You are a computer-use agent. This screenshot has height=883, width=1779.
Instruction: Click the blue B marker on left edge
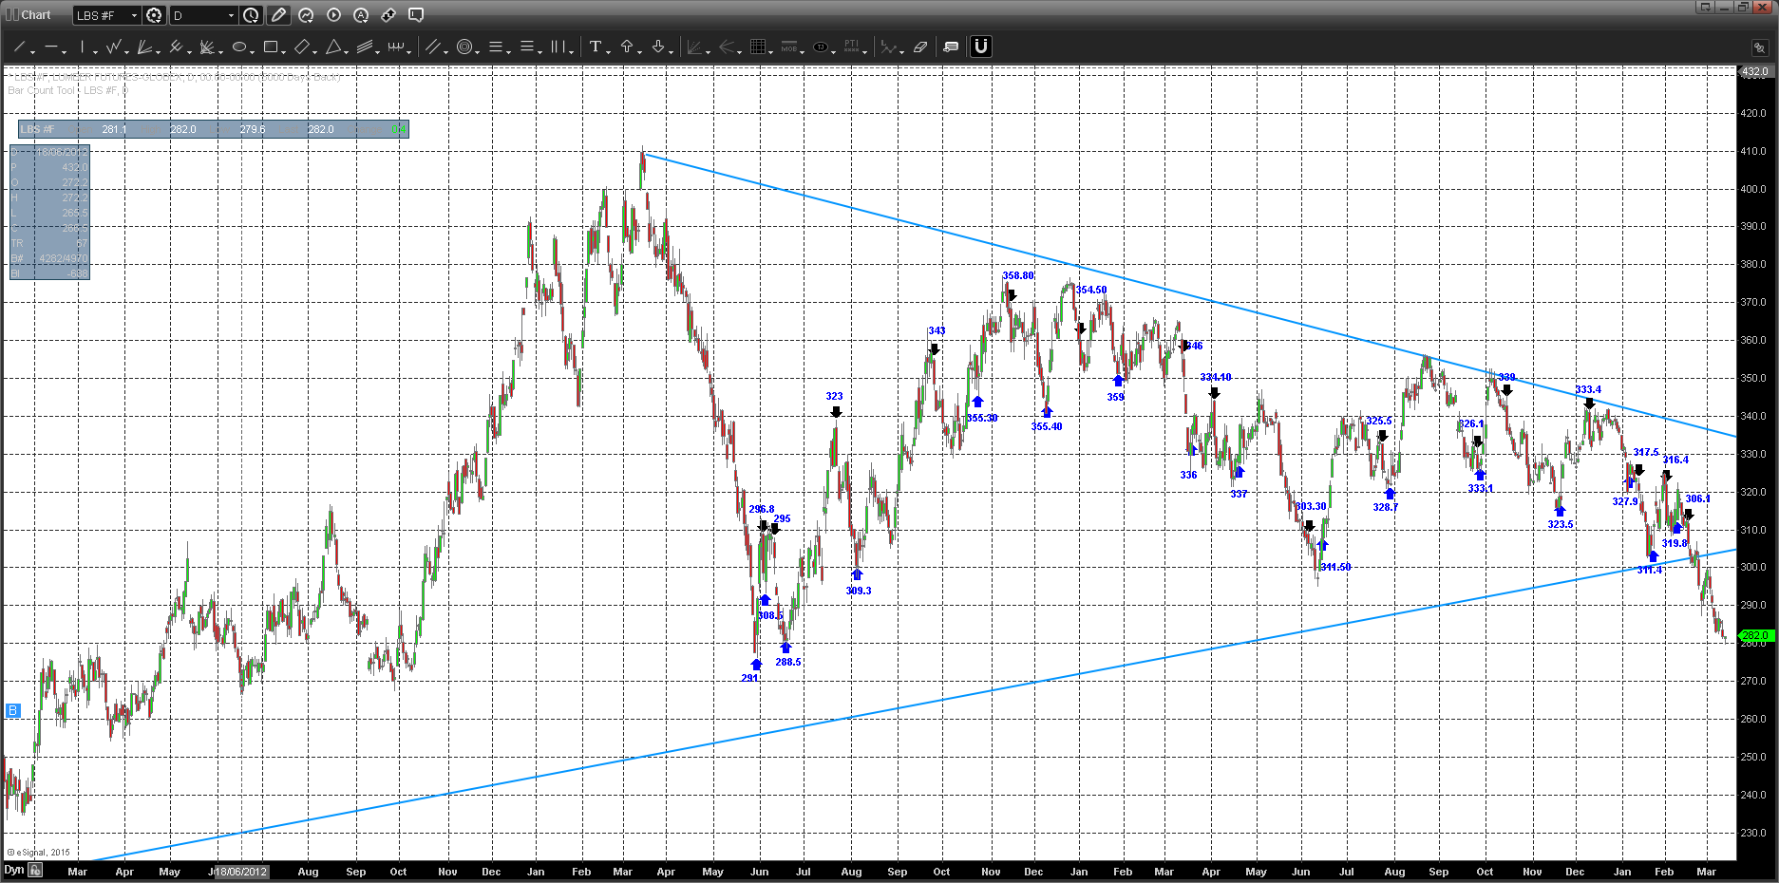click(12, 710)
